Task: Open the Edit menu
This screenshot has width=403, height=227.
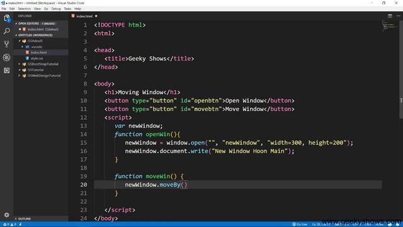Action: [x=12, y=9]
